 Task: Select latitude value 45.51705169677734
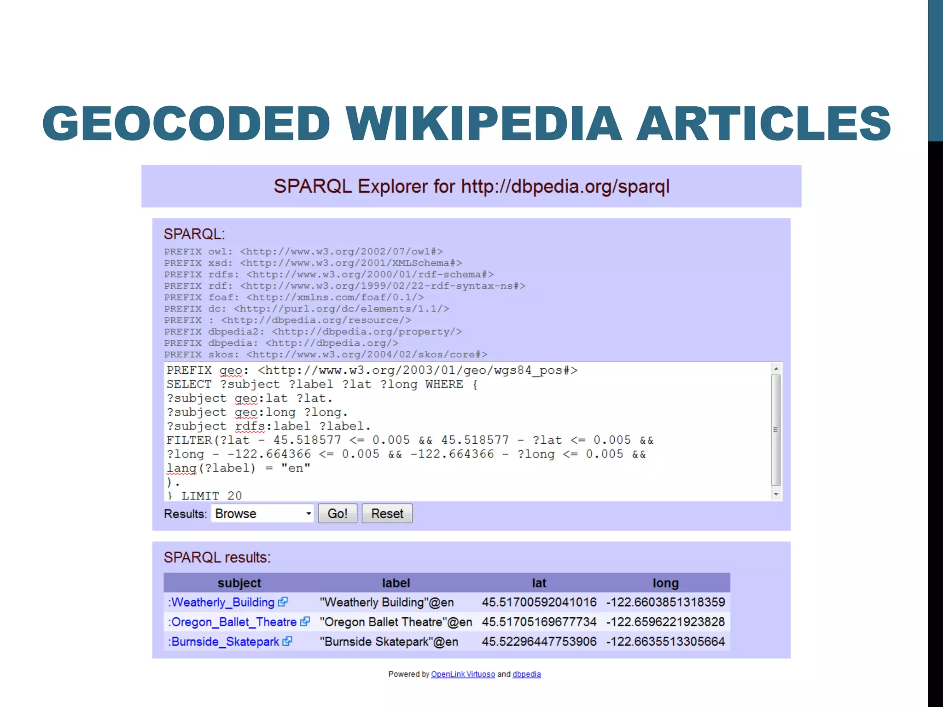pyautogui.click(x=539, y=622)
